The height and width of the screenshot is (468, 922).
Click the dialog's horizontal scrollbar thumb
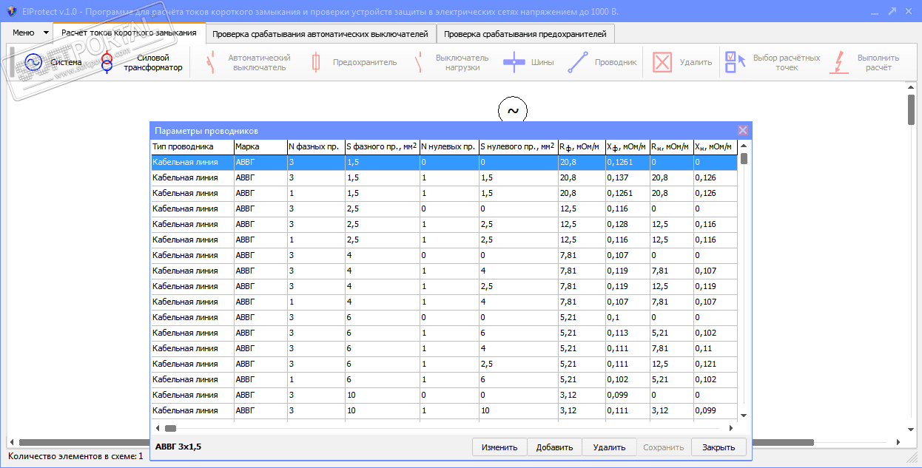[170, 428]
